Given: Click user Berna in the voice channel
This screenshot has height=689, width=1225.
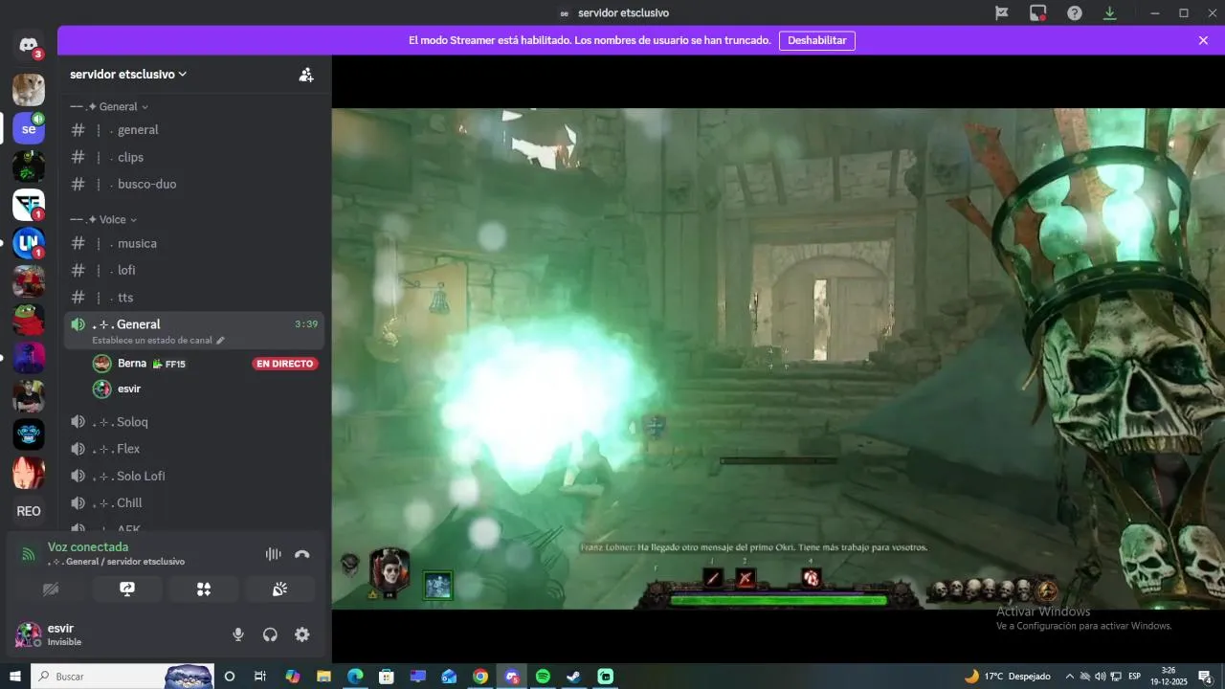Looking at the screenshot, I should (132, 364).
